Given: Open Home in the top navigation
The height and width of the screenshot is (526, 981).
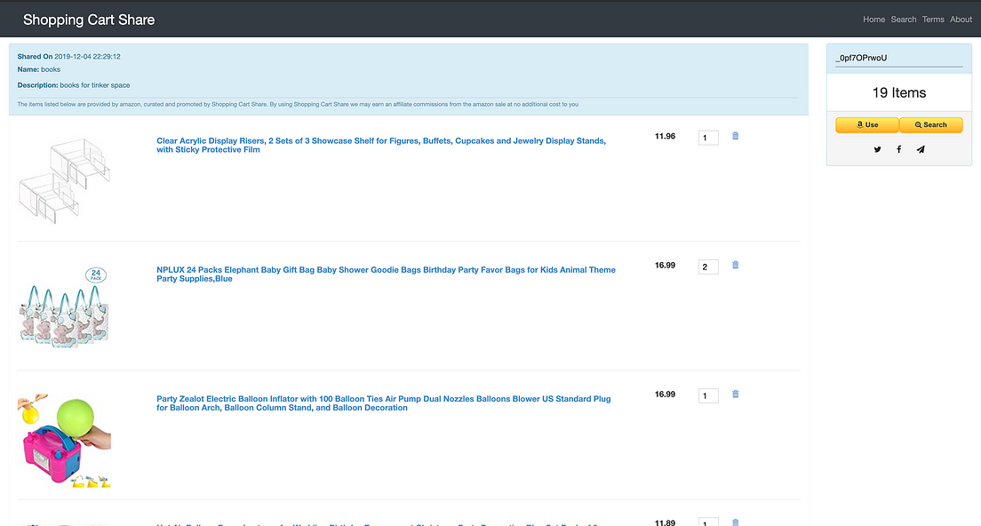Looking at the screenshot, I should click(874, 20).
